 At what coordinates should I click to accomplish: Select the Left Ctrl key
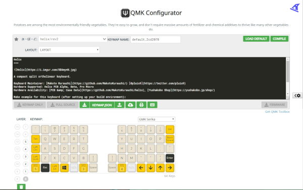(35, 149)
